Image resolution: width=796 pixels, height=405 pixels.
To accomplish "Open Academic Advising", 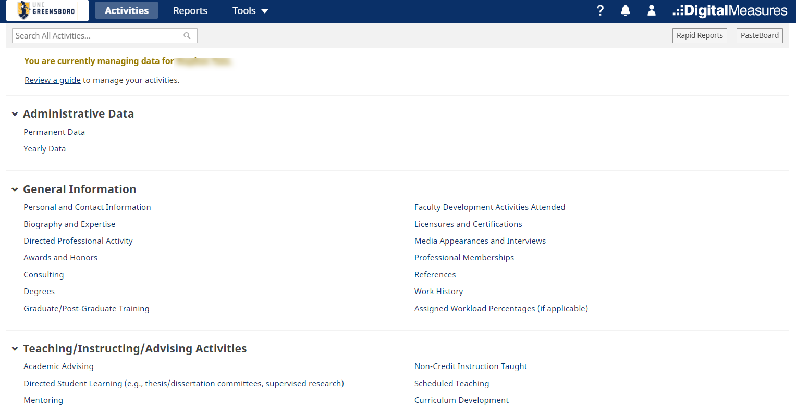I will (58, 366).
